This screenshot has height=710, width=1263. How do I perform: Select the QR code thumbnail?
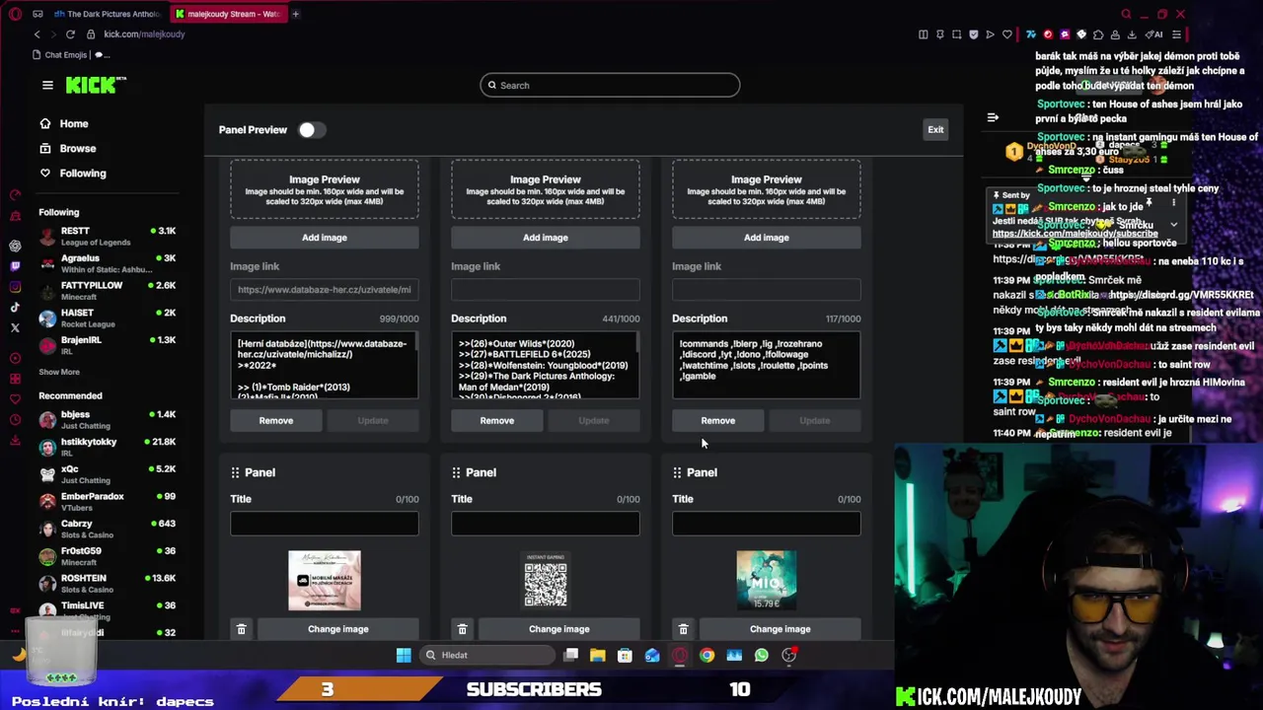(x=546, y=581)
